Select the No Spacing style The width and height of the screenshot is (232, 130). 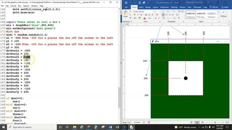tap(201, 14)
